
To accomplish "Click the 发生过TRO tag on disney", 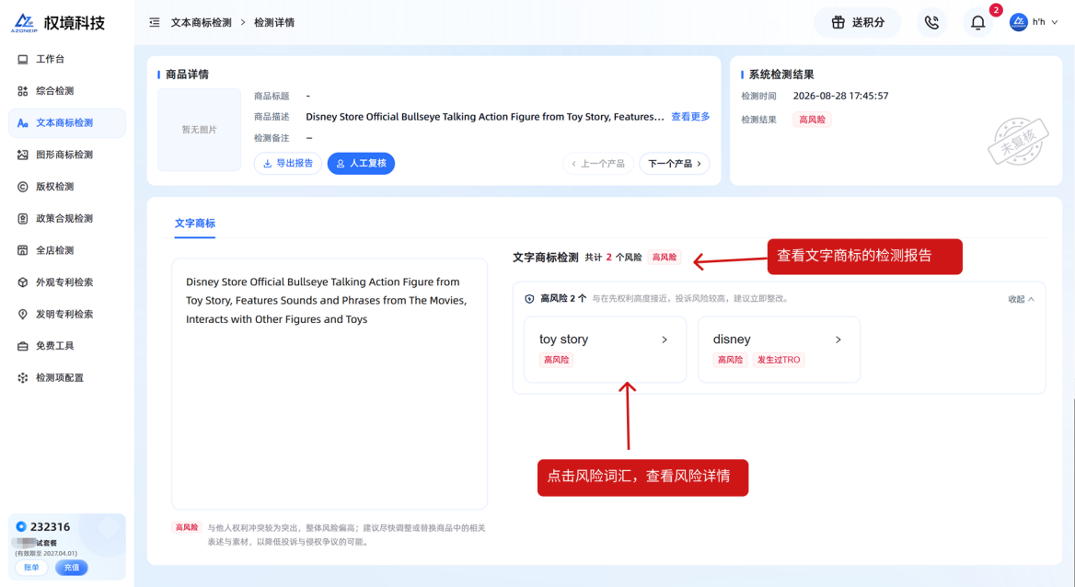I will (x=779, y=360).
